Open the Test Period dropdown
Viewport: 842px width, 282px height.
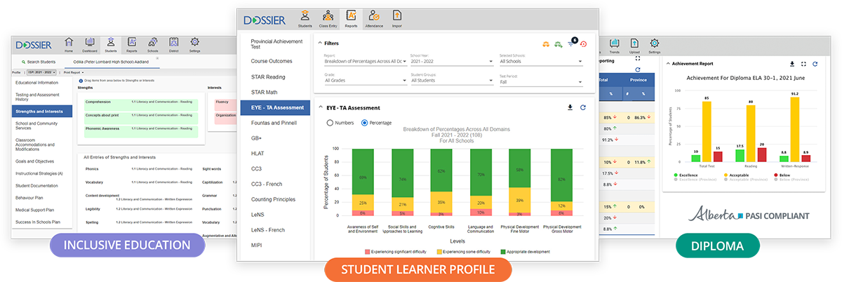click(x=540, y=80)
